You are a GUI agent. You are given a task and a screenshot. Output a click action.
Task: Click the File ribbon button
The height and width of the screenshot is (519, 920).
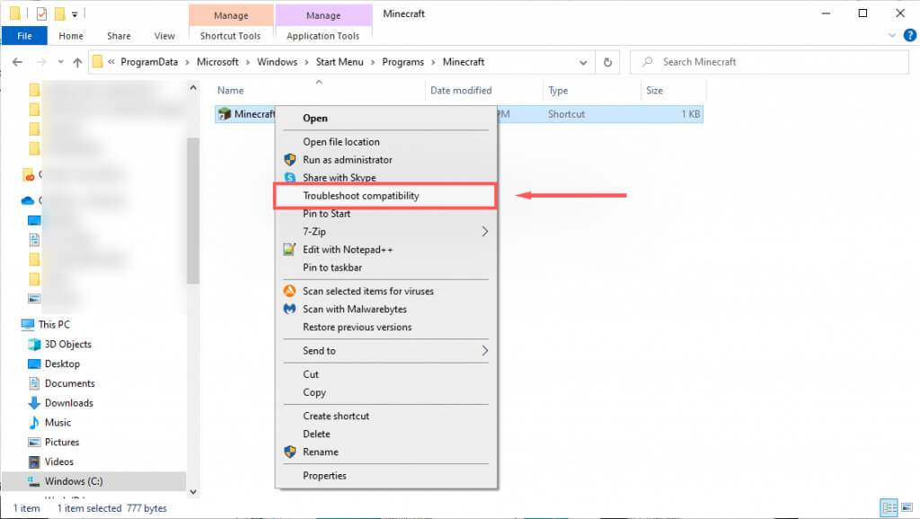[24, 36]
